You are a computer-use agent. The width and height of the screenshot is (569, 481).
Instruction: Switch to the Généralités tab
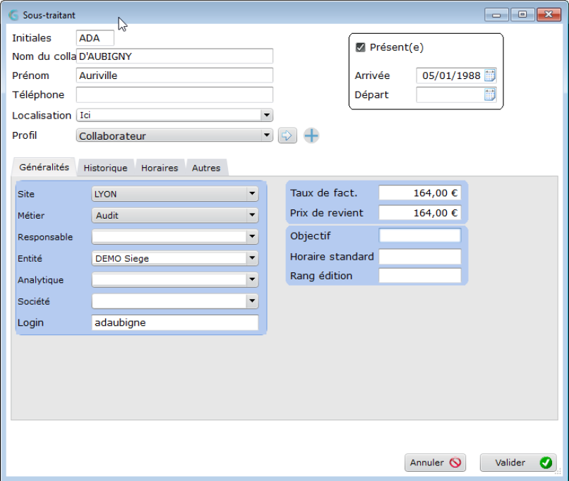click(44, 167)
